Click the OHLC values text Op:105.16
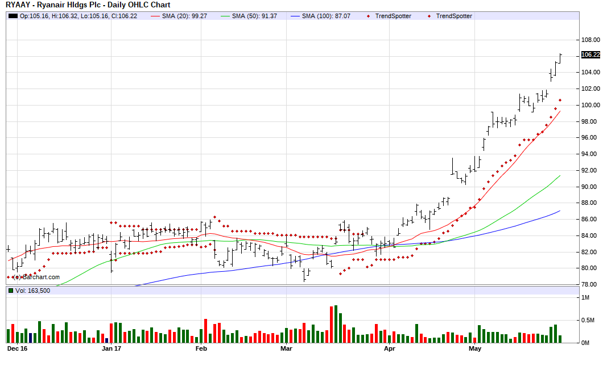The height and width of the screenshot is (366, 603). (x=79, y=16)
